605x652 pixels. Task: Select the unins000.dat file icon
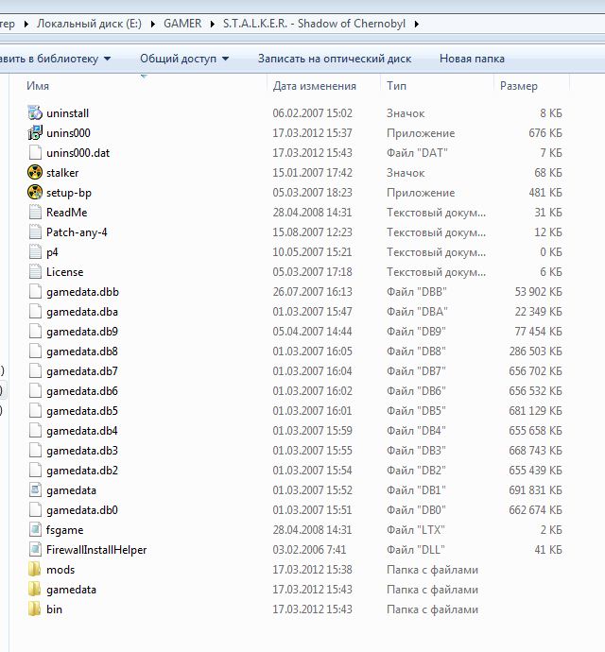coord(35,152)
